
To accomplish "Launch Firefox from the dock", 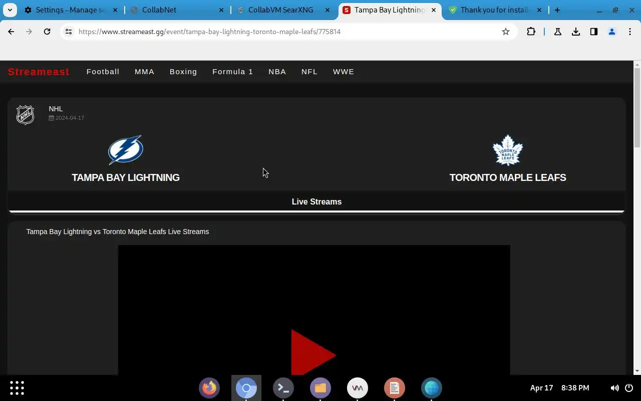I will (x=209, y=388).
